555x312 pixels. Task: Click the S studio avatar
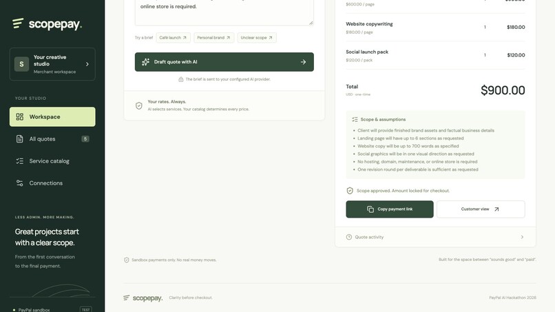pos(21,64)
